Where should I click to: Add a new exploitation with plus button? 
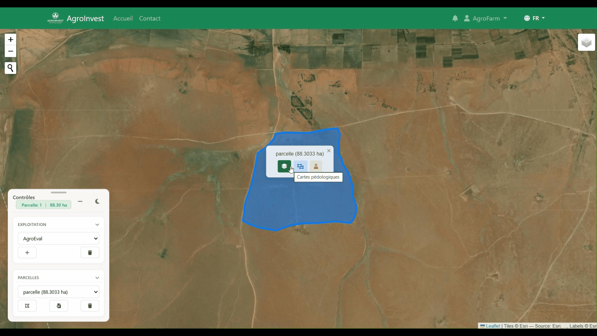click(27, 253)
